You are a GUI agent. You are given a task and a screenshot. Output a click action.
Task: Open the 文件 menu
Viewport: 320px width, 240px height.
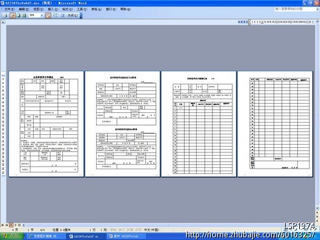pyautogui.click(x=9, y=9)
